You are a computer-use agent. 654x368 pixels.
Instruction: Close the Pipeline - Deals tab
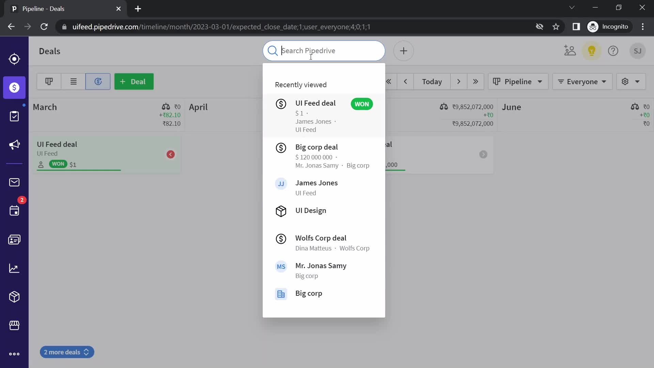click(118, 9)
